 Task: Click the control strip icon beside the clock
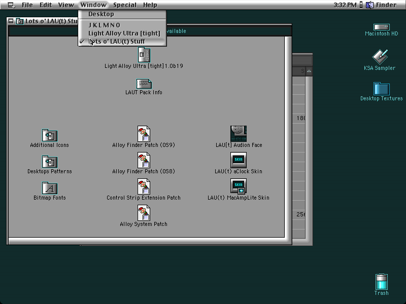[361, 5]
